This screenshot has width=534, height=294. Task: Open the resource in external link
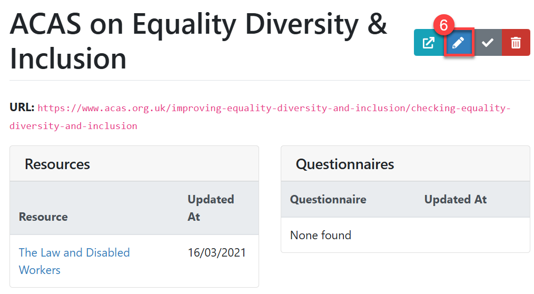coord(430,43)
